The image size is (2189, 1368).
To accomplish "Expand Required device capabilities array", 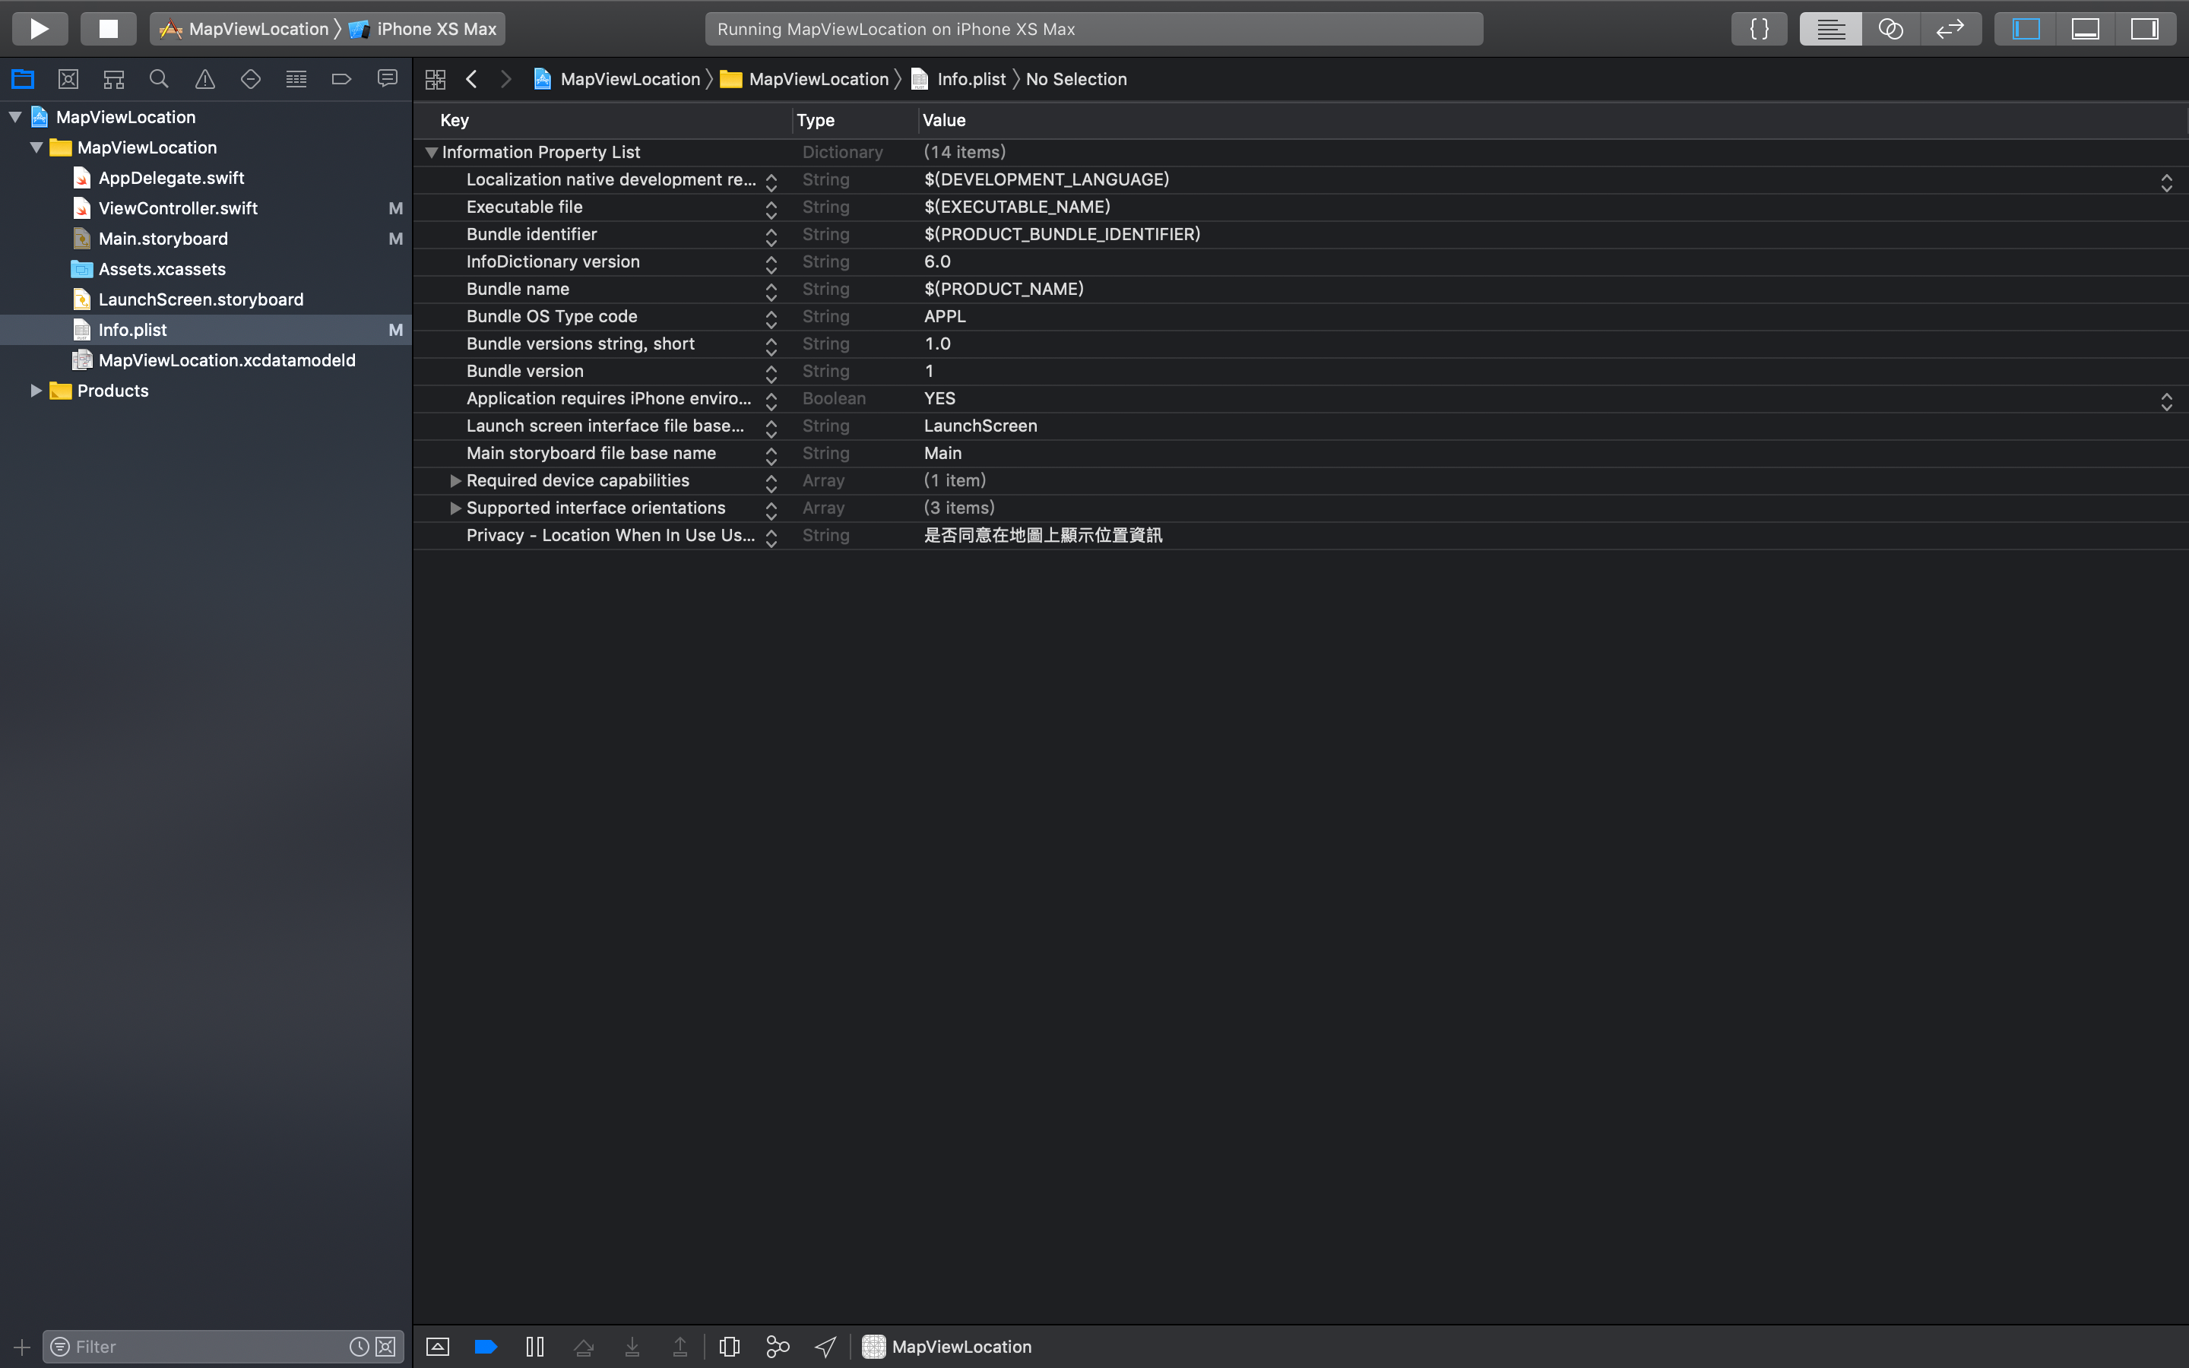I will pyautogui.click(x=456, y=480).
